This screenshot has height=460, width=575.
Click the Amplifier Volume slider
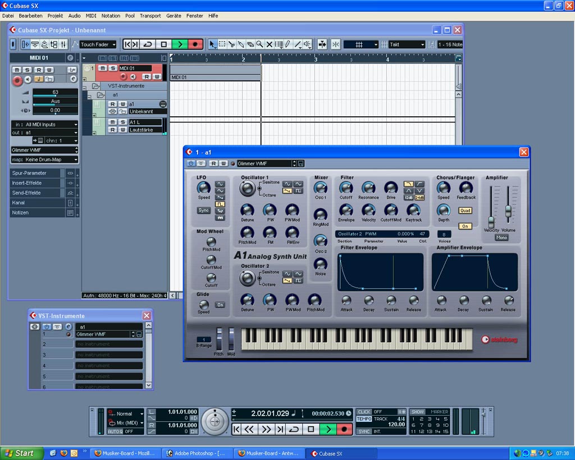[508, 211]
